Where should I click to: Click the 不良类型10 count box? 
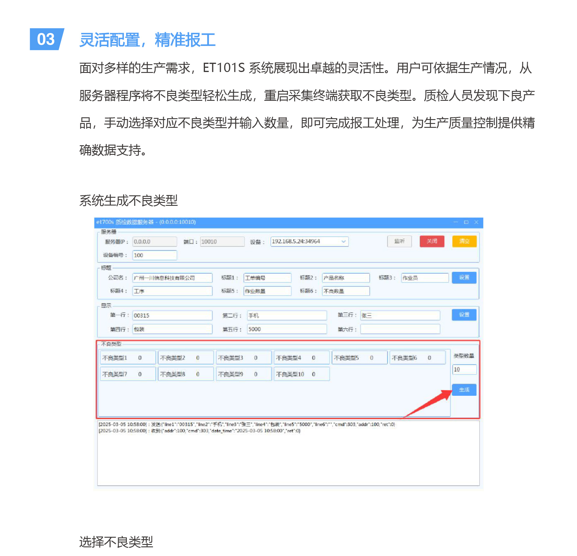pos(302,374)
